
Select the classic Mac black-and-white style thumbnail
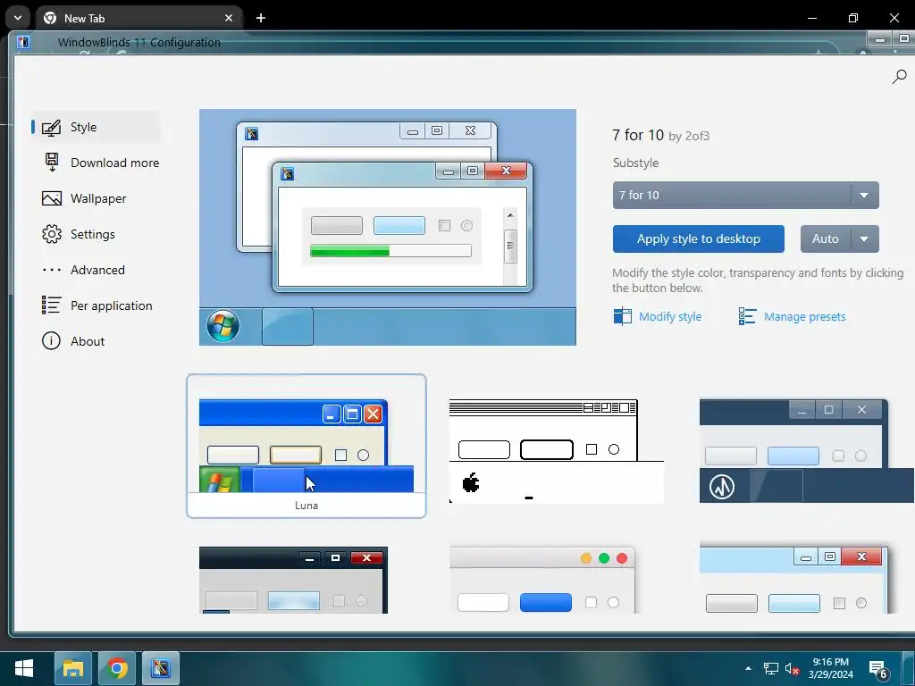pyautogui.click(x=556, y=450)
